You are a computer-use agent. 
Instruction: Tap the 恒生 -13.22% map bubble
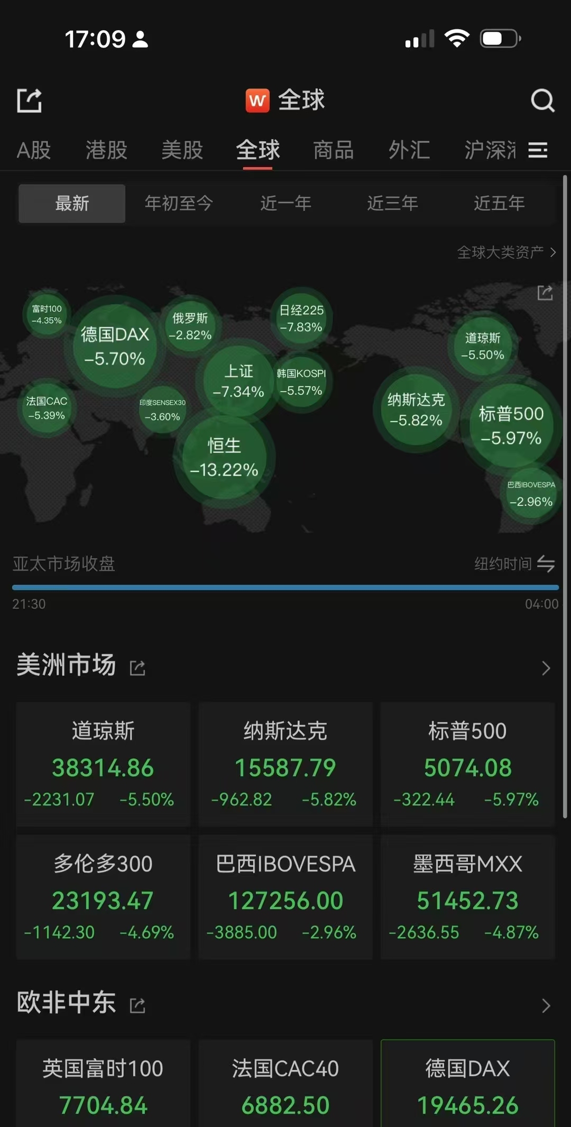[x=224, y=458]
